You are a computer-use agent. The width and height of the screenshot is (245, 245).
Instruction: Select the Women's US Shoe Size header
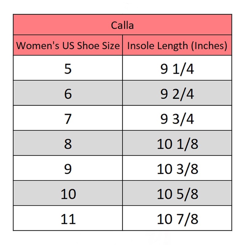point(68,46)
